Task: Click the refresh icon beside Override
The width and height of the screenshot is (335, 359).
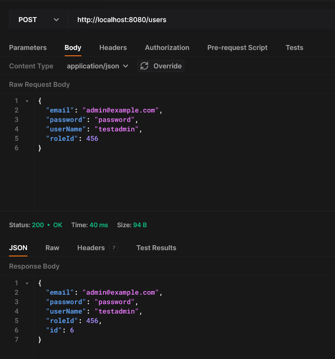Action: click(144, 66)
